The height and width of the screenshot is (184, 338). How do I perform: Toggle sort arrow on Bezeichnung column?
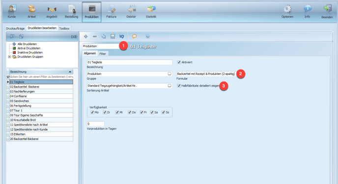(70, 72)
